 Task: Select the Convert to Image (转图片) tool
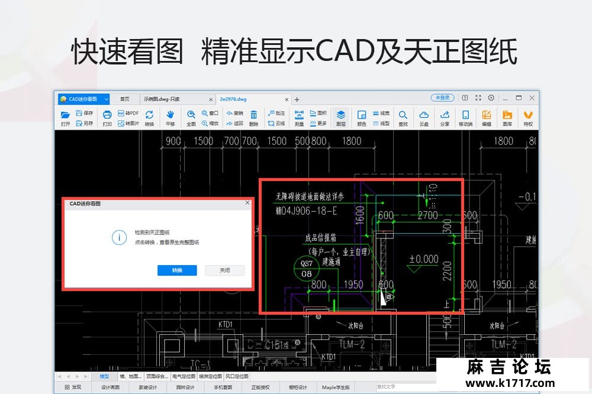128,124
